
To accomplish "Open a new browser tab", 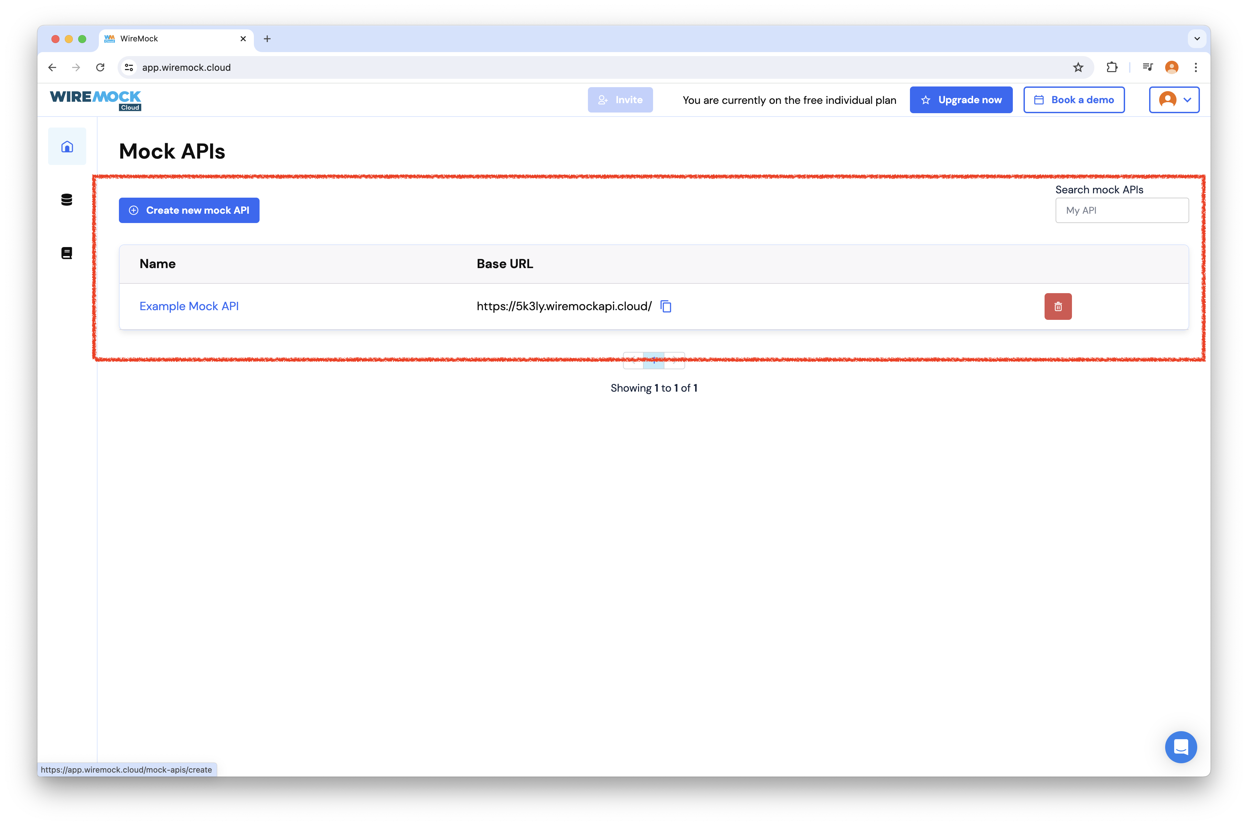I will pyautogui.click(x=267, y=39).
